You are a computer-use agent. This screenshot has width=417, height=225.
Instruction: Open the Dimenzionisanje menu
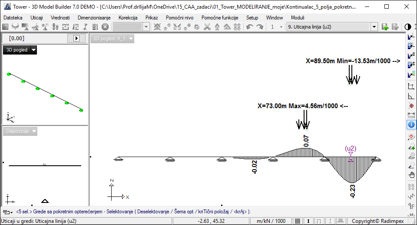94,18
